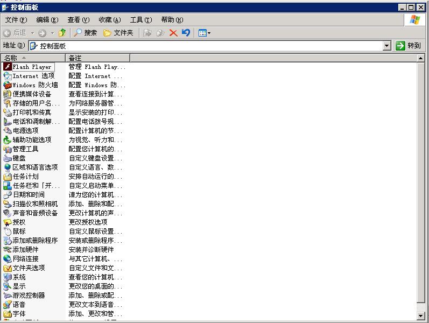429x323 pixels.
Task: Open the views button dropdown
Action: pos(209,33)
